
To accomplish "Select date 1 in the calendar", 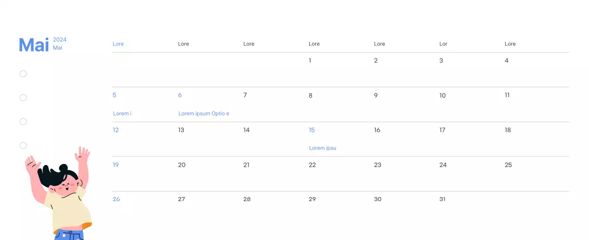I will pyautogui.click(x=310, y=61).
